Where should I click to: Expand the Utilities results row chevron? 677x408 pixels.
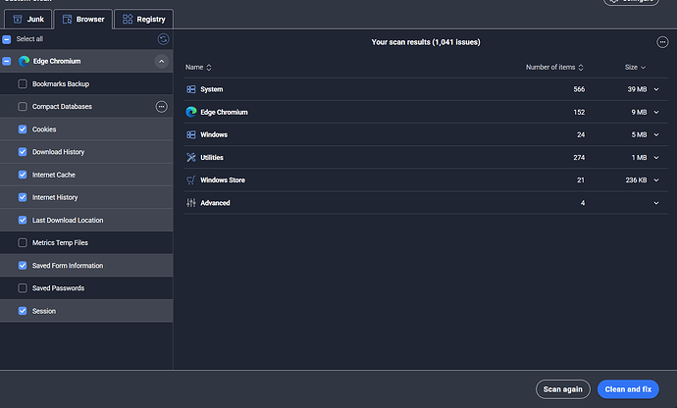pos(656,158)
